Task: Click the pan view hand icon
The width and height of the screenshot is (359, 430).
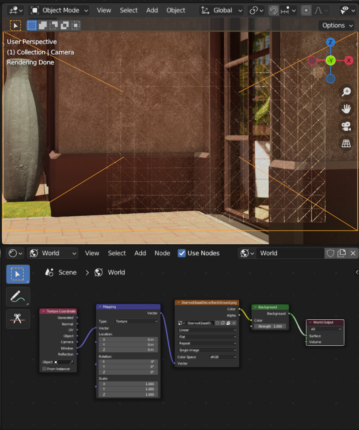Action: click(346, 109)
